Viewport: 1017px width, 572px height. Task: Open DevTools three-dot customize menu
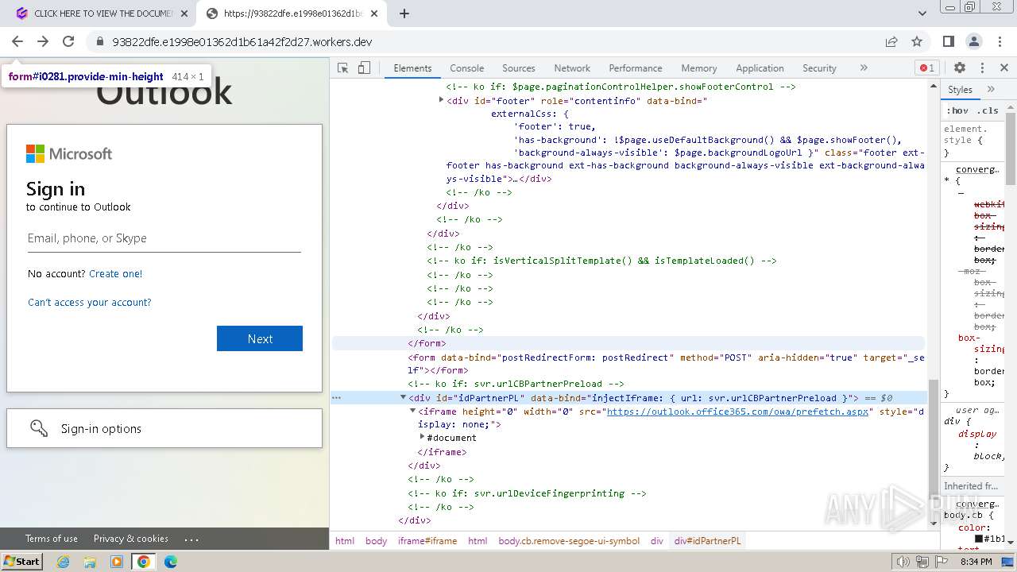982,68
